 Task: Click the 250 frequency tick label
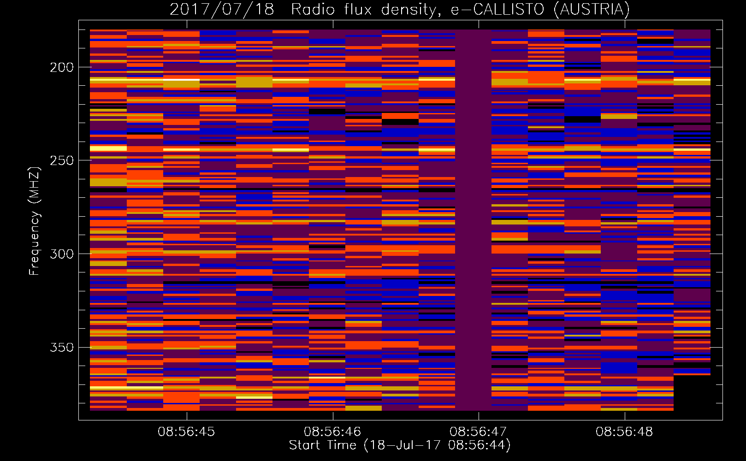click(62, 160)
